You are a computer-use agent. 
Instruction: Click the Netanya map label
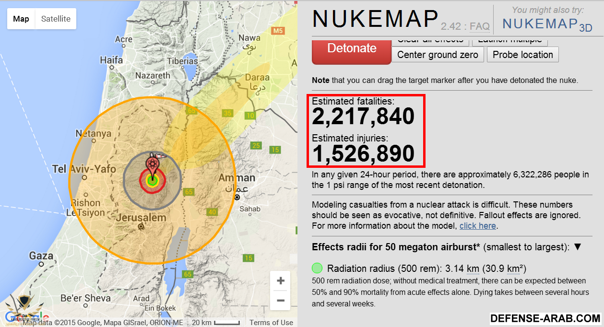pos(94,134)
